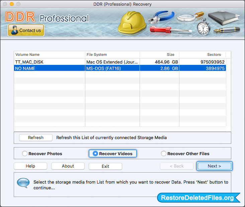This screenshot has height=207, width=245.
Task: Sort by Volume Name column header
Action: coord(50,55)
